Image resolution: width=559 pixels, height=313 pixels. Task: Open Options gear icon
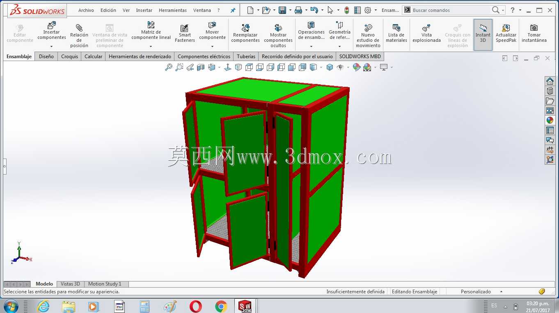[x=368, y=10]
